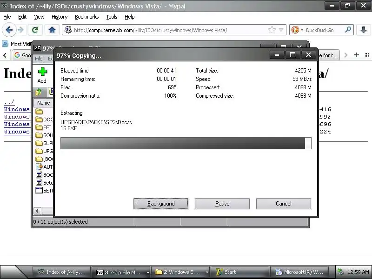Screen dimensions: 372x279
Task: Select the EFI folder in 7-Zip list
Action: tap(43, 127)
